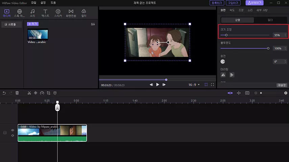Enter fullscreen preview

[212, 85]
